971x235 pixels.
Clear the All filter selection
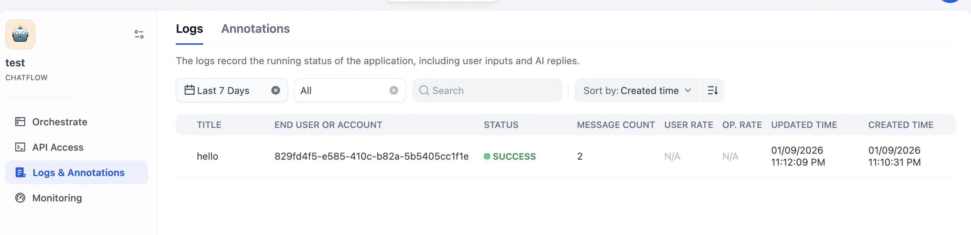click(x=393, y=90)
